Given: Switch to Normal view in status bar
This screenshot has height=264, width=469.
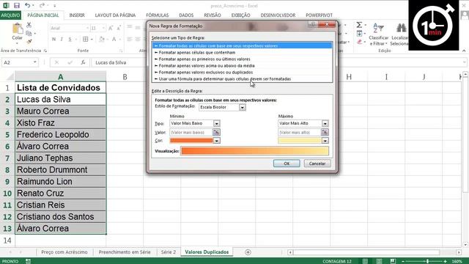Looking at the screenshot, I should (x=365, y=261).
